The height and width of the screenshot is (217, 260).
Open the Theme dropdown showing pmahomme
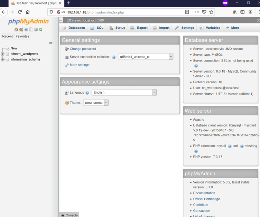point(96,103)
